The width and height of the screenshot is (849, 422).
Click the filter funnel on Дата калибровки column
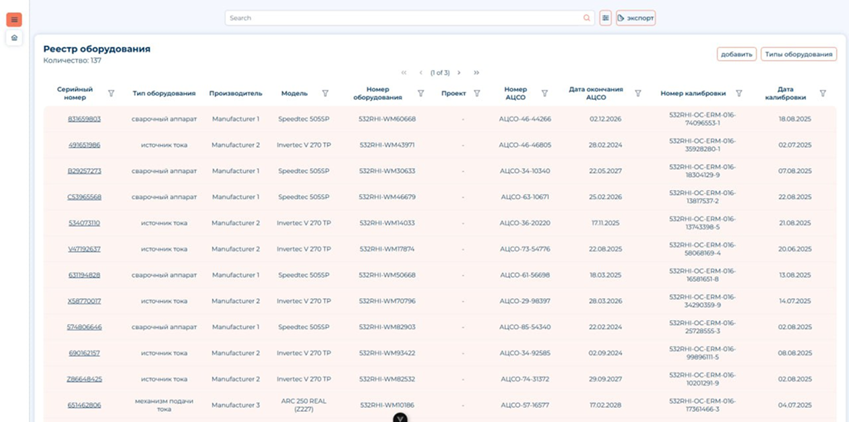pos(823,92)
